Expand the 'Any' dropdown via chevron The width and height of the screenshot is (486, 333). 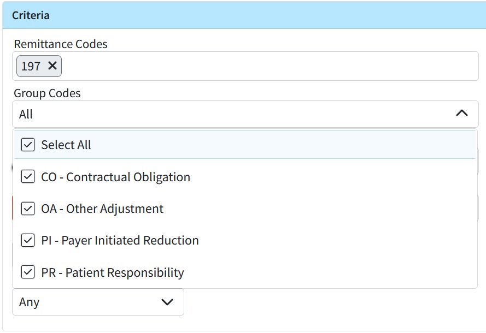pos(167,302)
